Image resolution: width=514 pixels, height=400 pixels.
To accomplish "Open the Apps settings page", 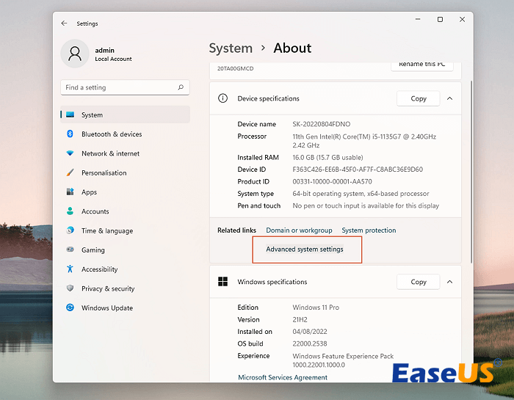I will click(x=89, y=192).
